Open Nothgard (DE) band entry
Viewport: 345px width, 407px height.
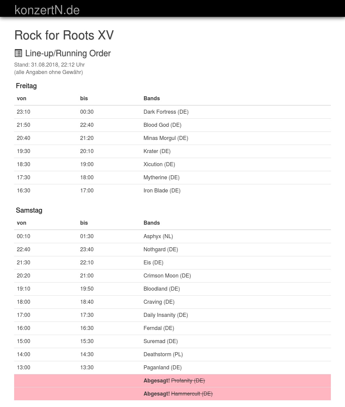click(160, 250)
